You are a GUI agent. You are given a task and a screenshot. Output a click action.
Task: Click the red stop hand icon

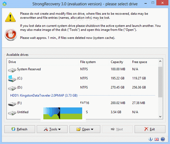point(11,35)
